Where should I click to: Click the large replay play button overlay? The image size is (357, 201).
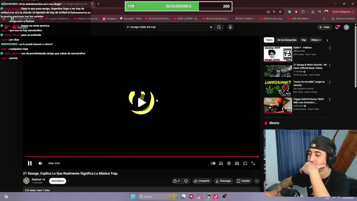coord(142,102)
